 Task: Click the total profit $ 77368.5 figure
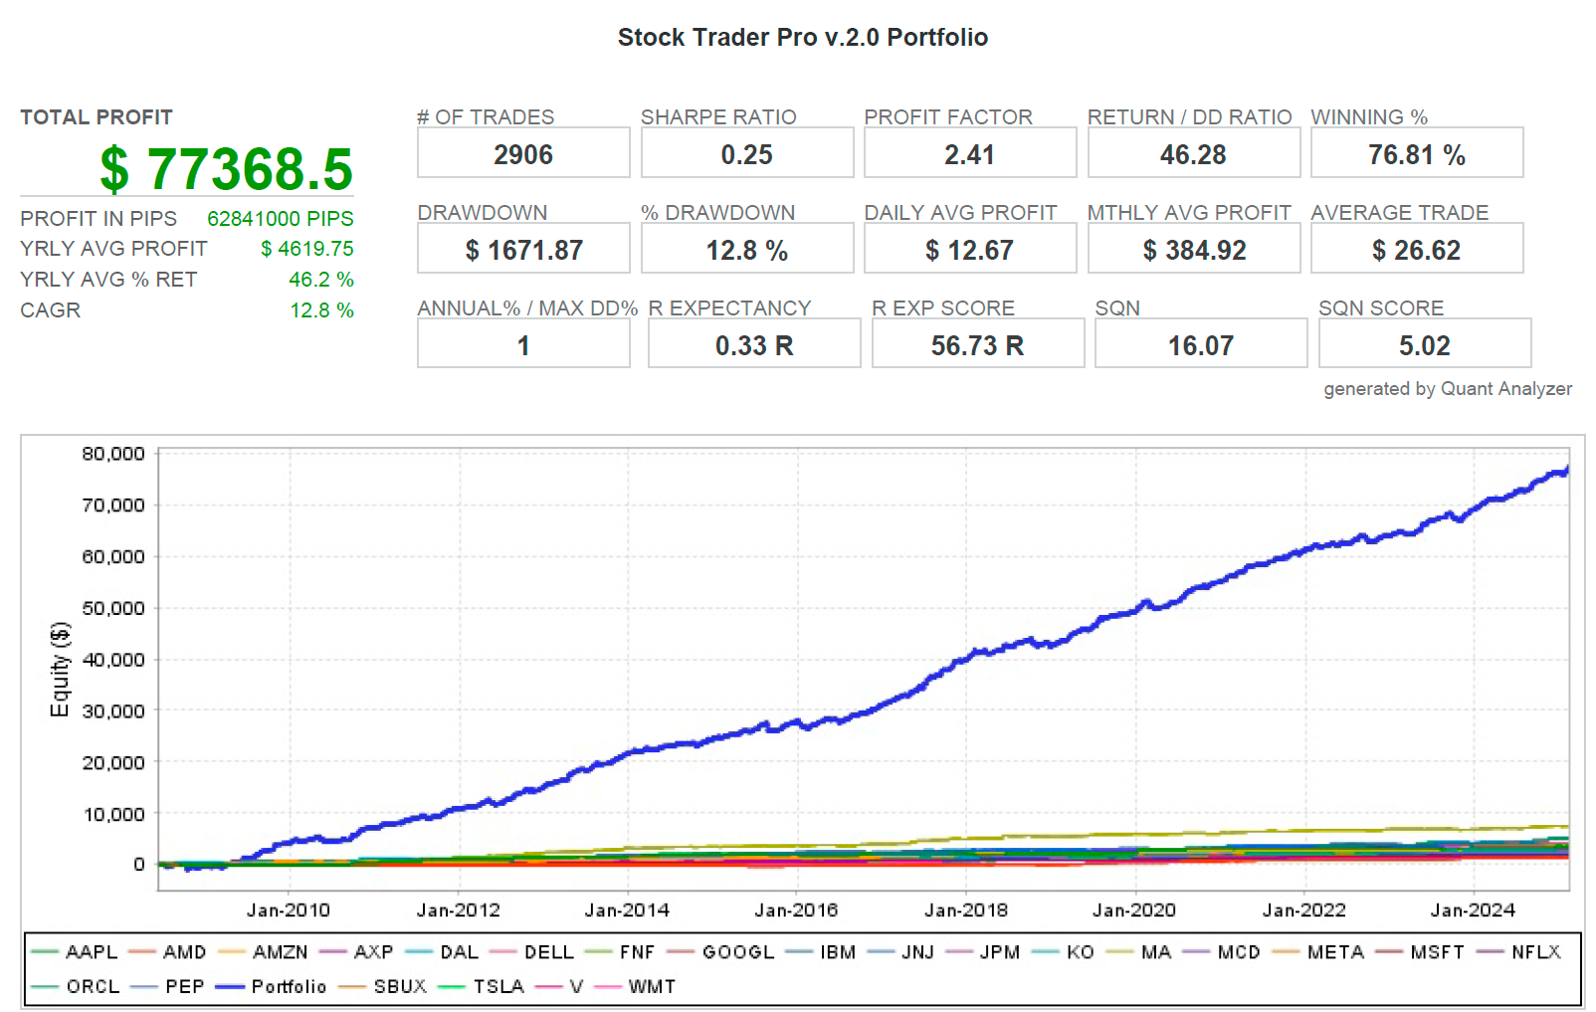click(x=227, y=168)
